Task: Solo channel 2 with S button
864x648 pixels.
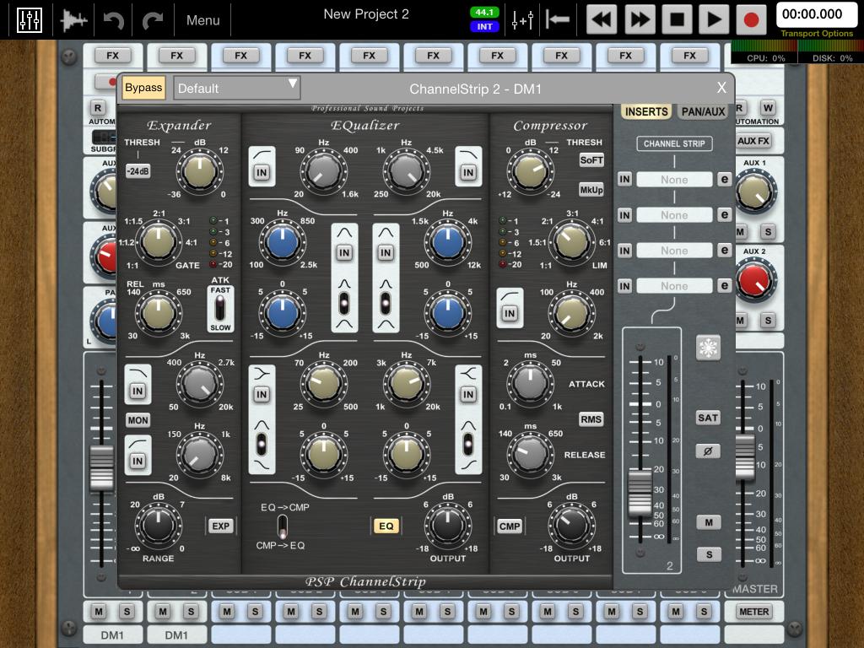Action: 709,554
